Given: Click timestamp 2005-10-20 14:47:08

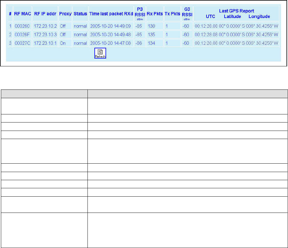Looking at the screenshot, I should pos(110,43).
